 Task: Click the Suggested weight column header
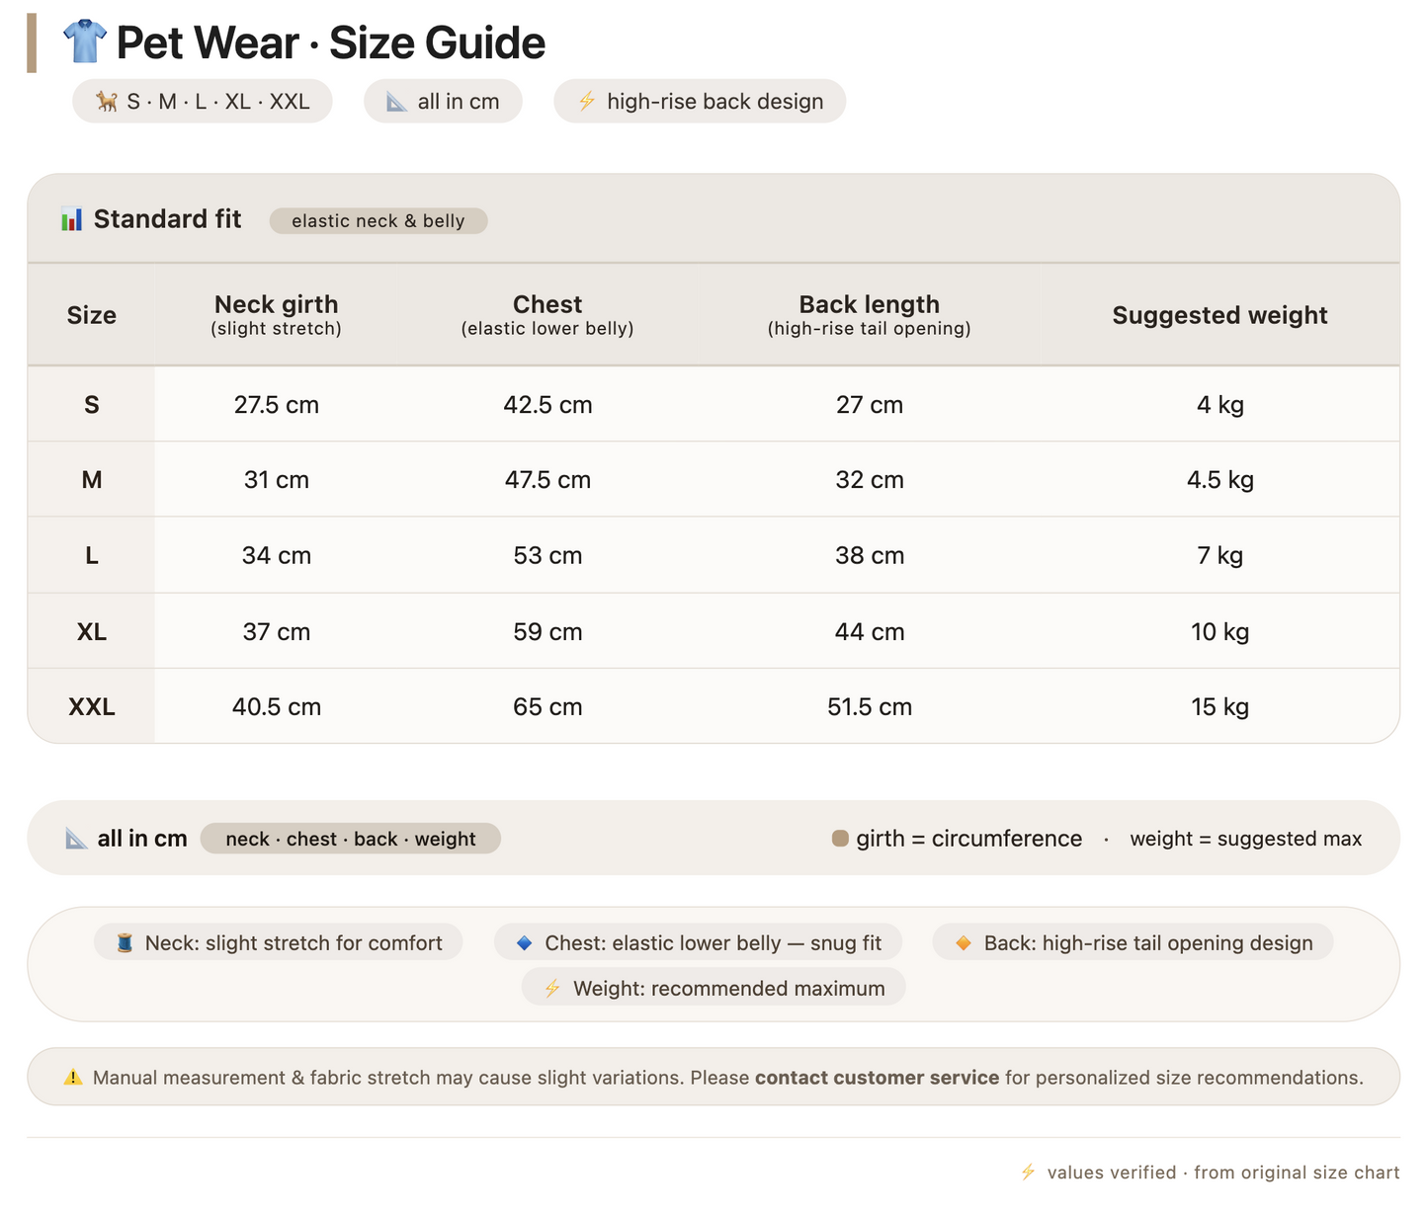1219,315
